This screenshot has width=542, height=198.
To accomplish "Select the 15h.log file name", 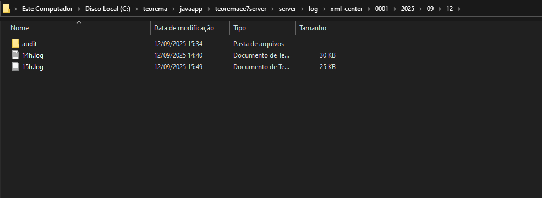I will click(32, 67).
